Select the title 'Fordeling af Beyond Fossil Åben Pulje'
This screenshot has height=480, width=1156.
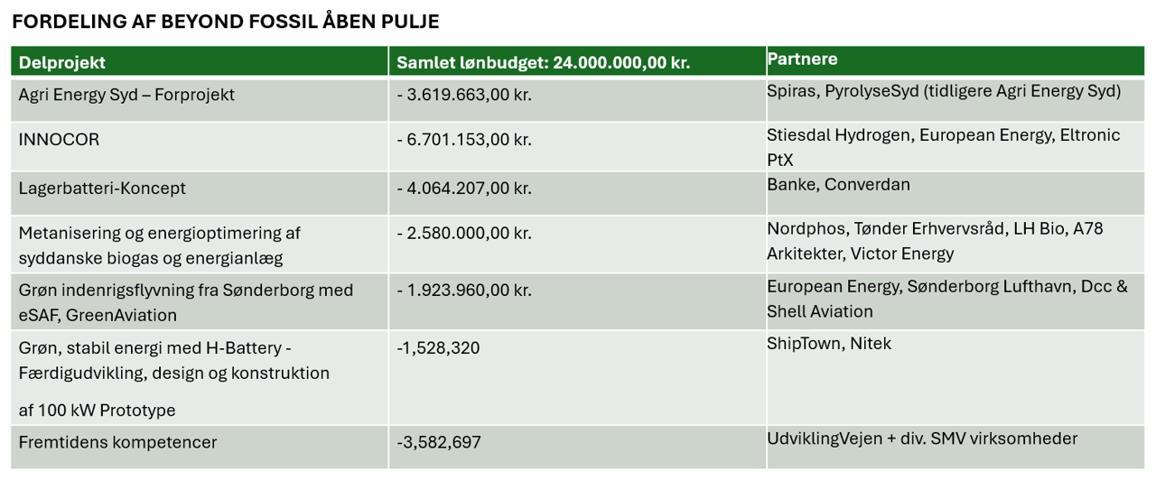(x=226, y=22)
